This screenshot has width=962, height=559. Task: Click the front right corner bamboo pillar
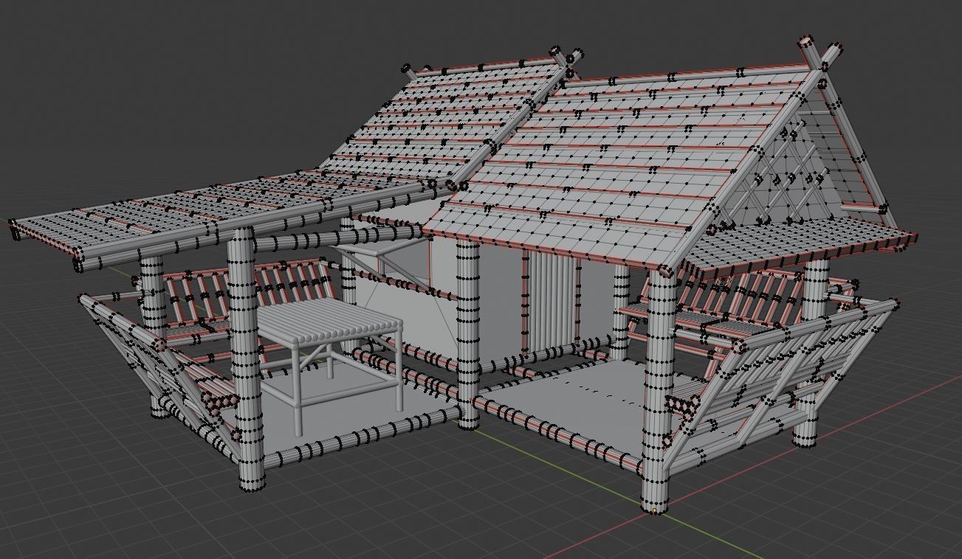click(x=659, y=391)
